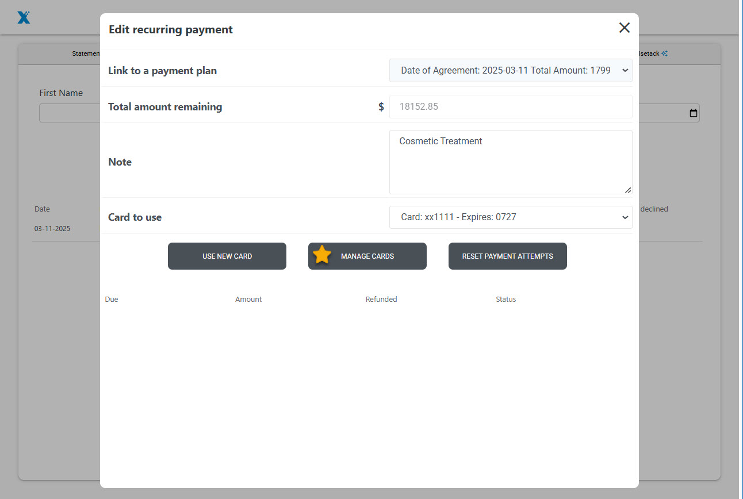This screenshot has height=499, width=743.
Task: Click the Use New Card button
Action: pos(227,256)
